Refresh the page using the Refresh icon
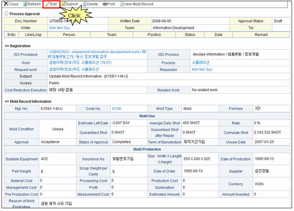Image resolution: width=294 pixels, height=211 pixels. (x=25, y=4)
